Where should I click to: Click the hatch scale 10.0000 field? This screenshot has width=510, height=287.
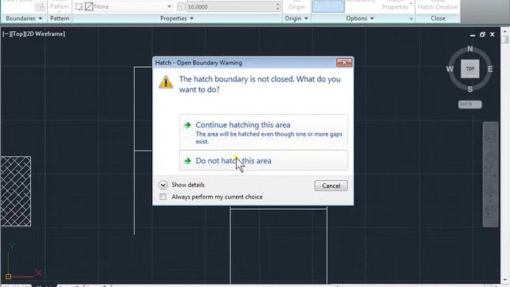(230, 6)
